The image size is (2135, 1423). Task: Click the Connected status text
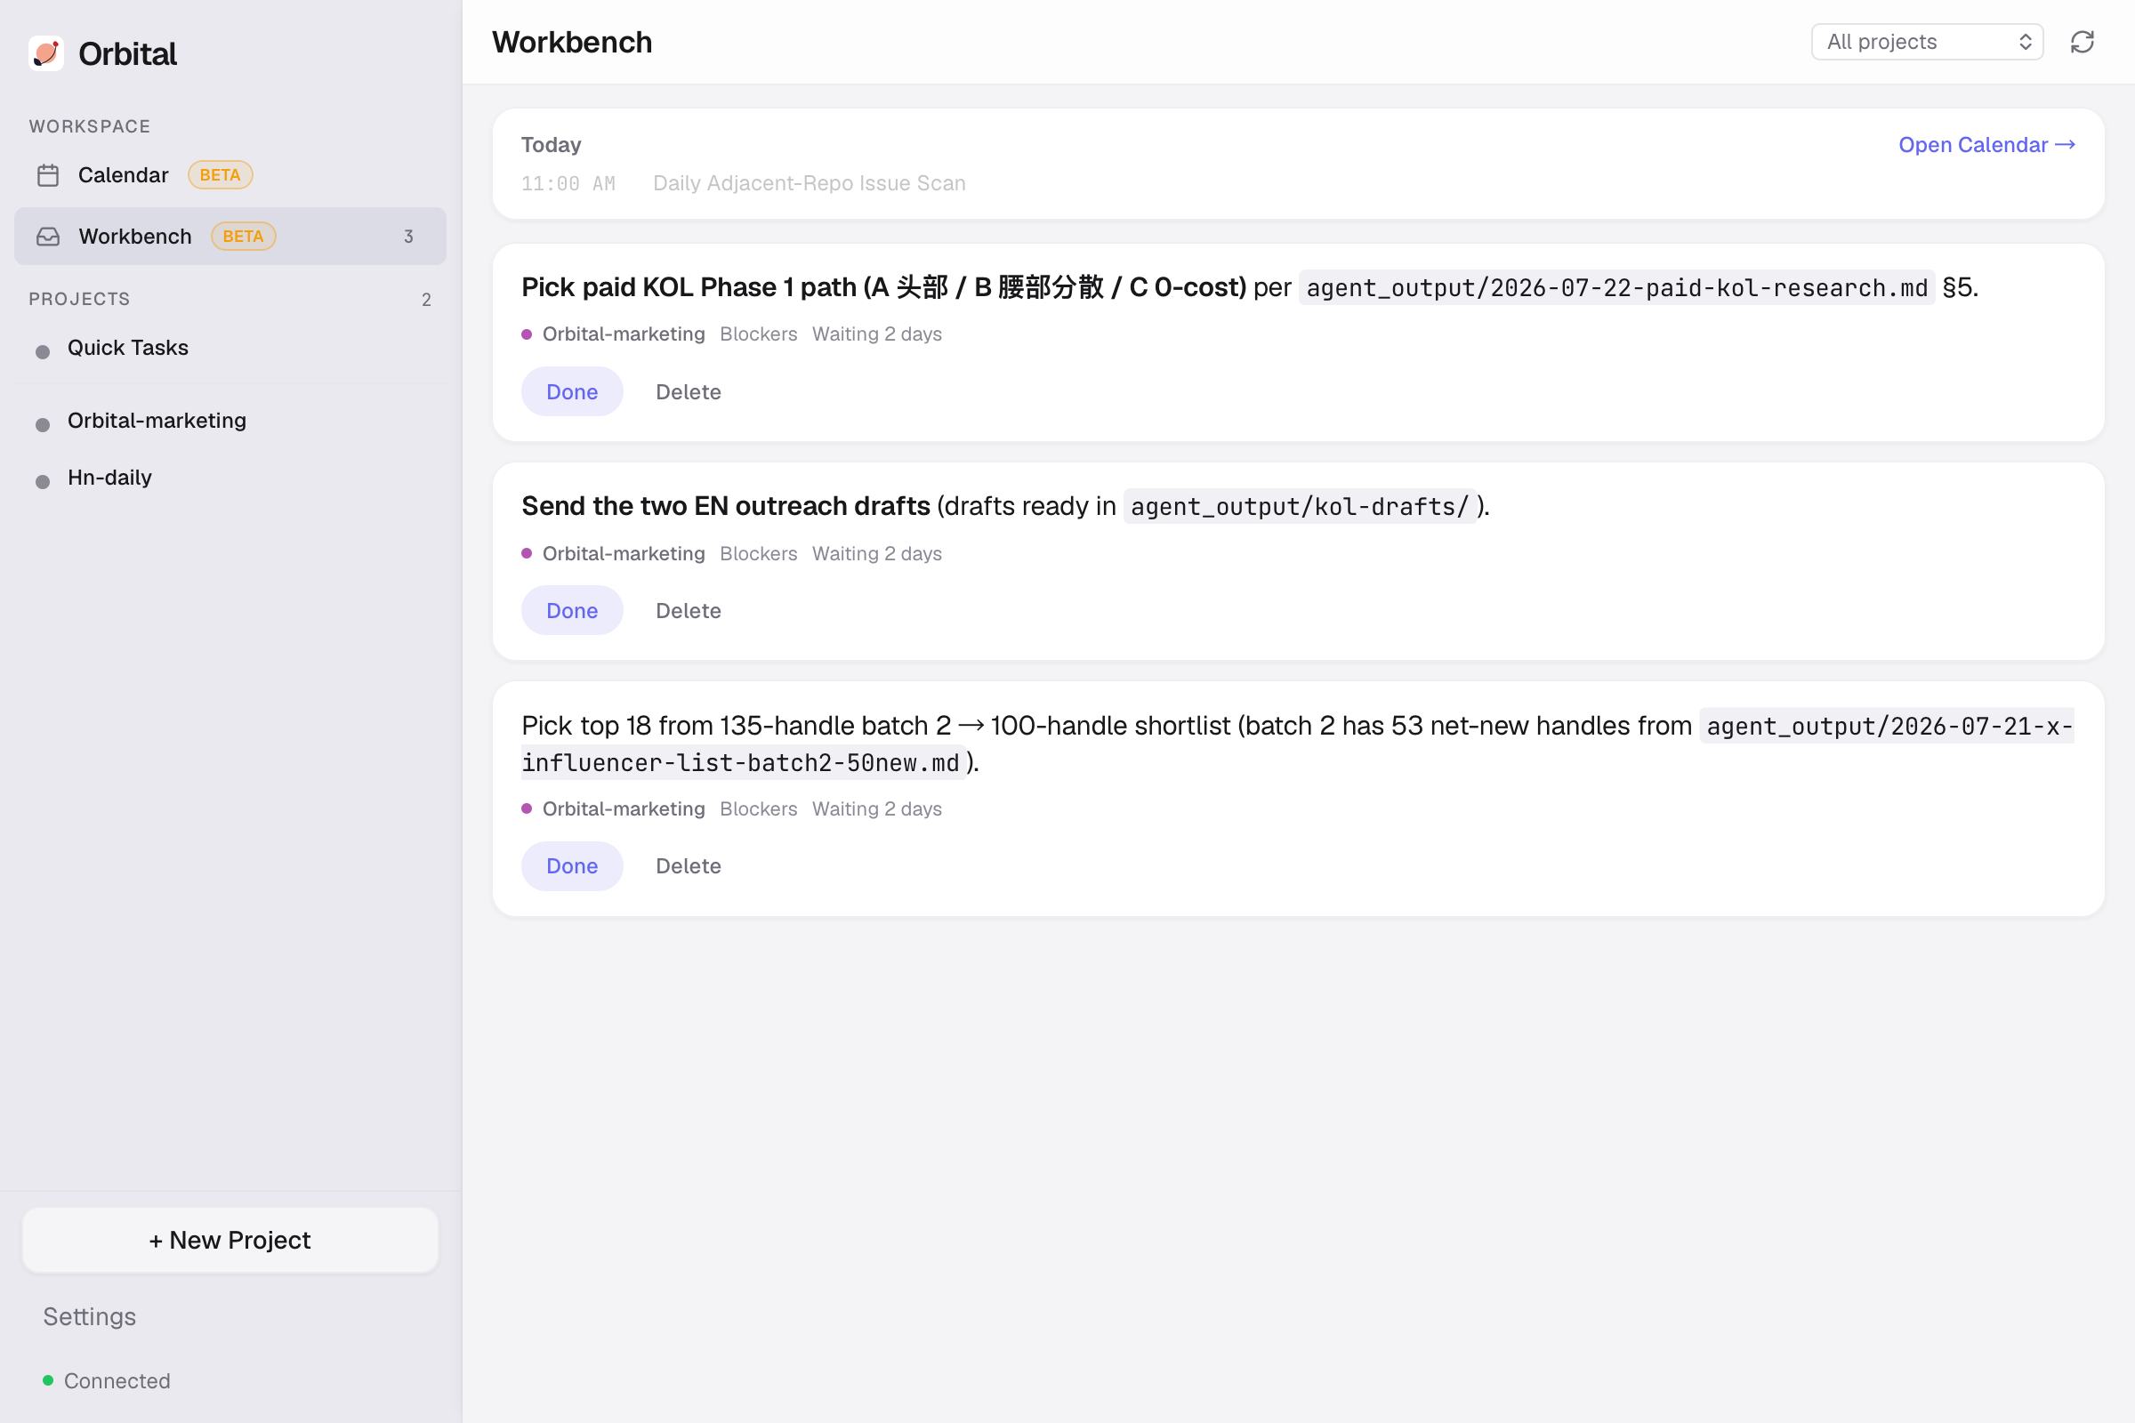tap(117, 1381)
